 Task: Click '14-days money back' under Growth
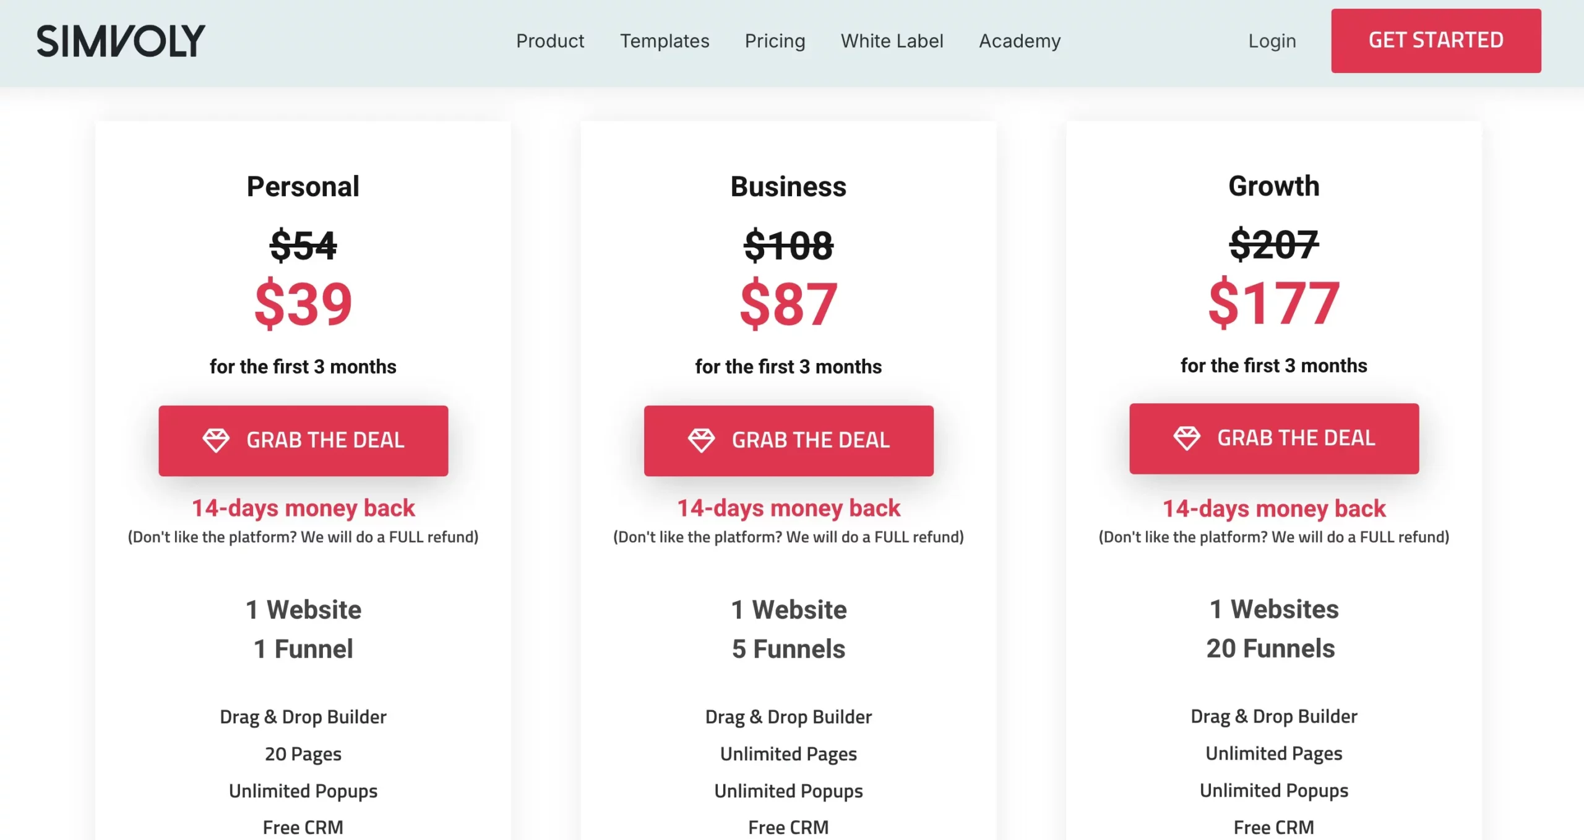1274,508
